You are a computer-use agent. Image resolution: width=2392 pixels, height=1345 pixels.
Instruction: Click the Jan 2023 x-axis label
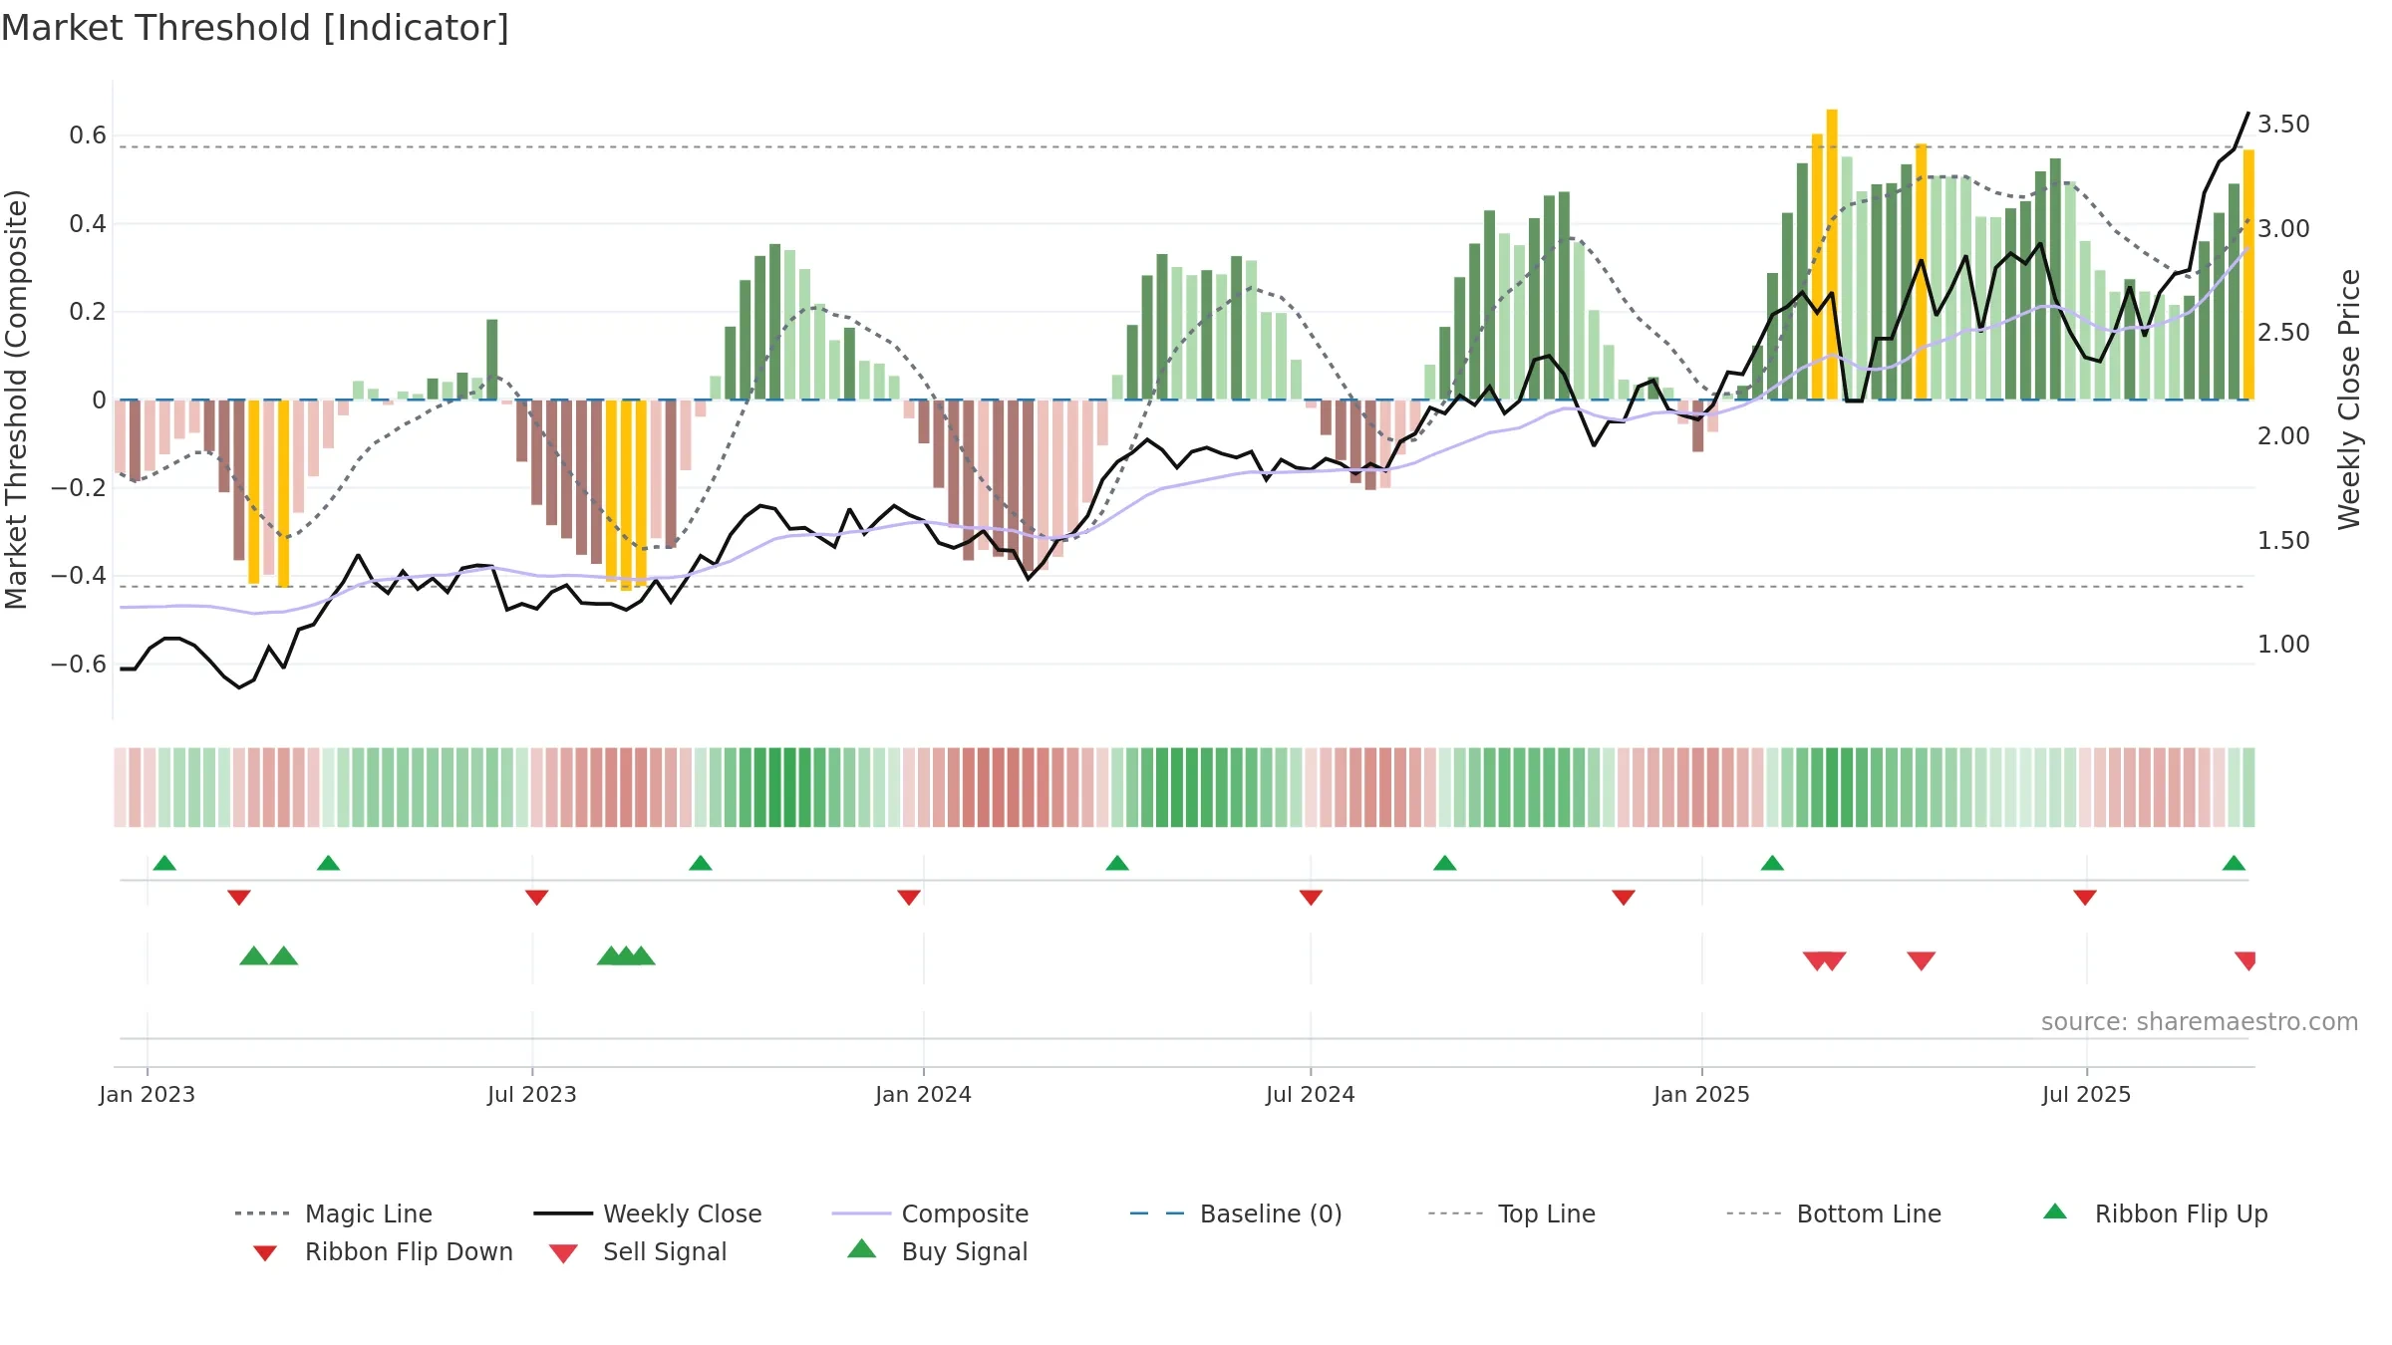tap(148, 1094)
